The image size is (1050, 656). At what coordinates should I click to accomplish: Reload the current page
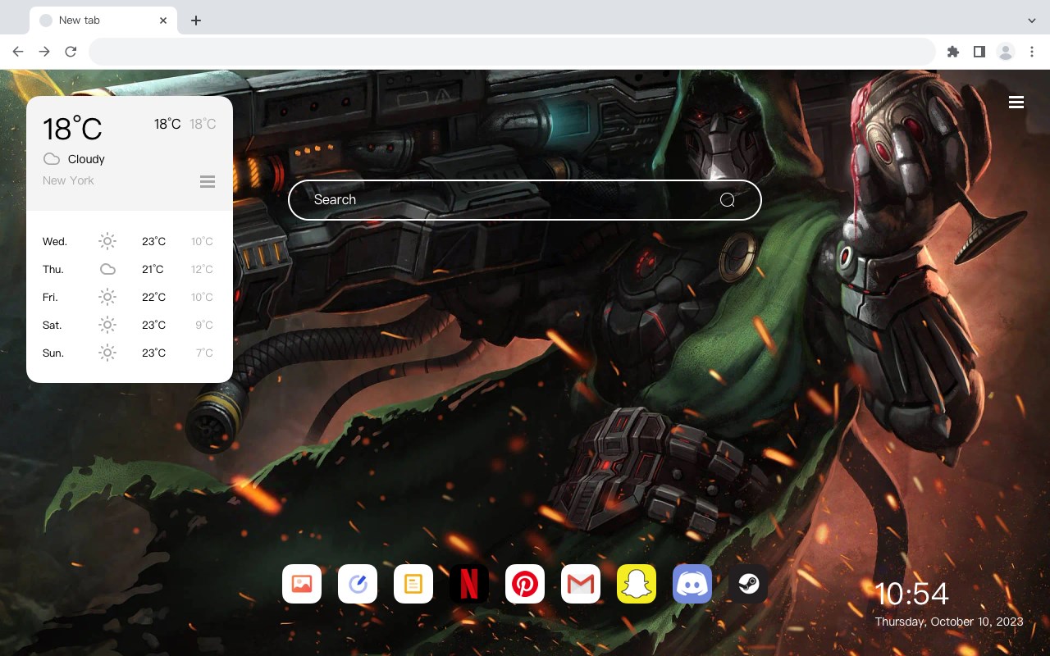click(71, 52)
